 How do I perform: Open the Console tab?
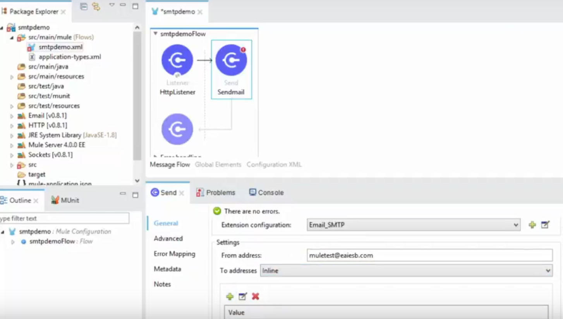[x=266, y=193]
